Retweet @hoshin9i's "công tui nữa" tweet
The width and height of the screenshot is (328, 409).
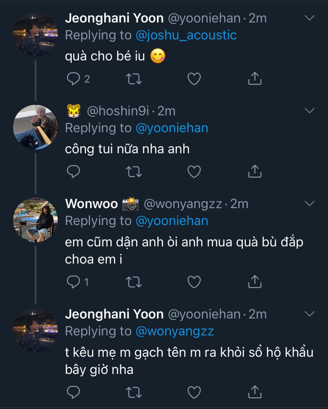134,171
